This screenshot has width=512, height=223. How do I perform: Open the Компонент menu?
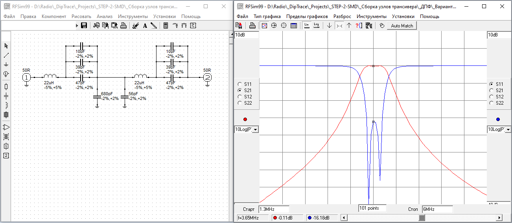(54, 16)
